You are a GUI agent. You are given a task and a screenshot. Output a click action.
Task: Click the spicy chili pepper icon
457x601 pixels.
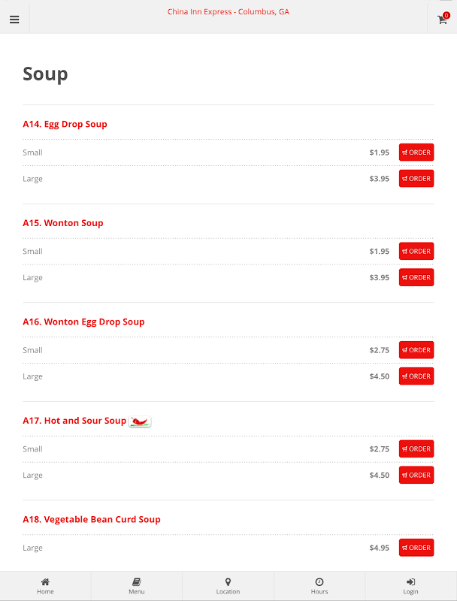coord(140,421)
